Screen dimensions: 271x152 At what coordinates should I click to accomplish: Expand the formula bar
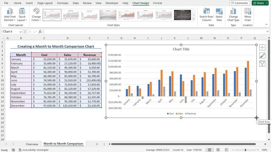[267, 32]
